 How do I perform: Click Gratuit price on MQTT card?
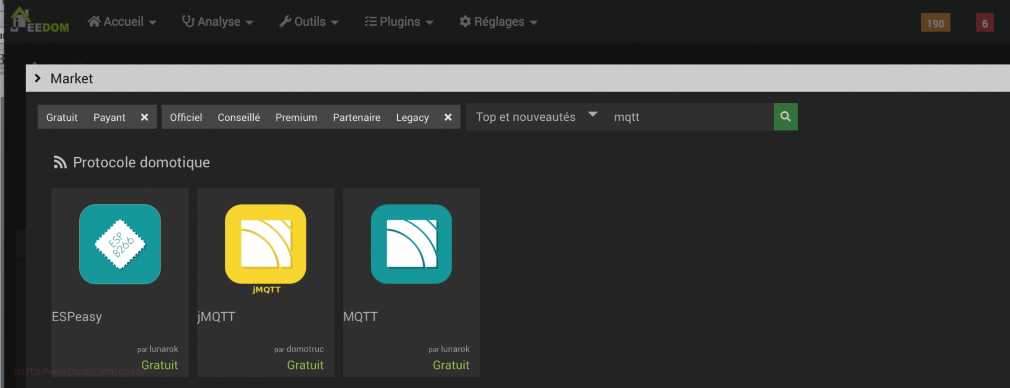point(451,365)
